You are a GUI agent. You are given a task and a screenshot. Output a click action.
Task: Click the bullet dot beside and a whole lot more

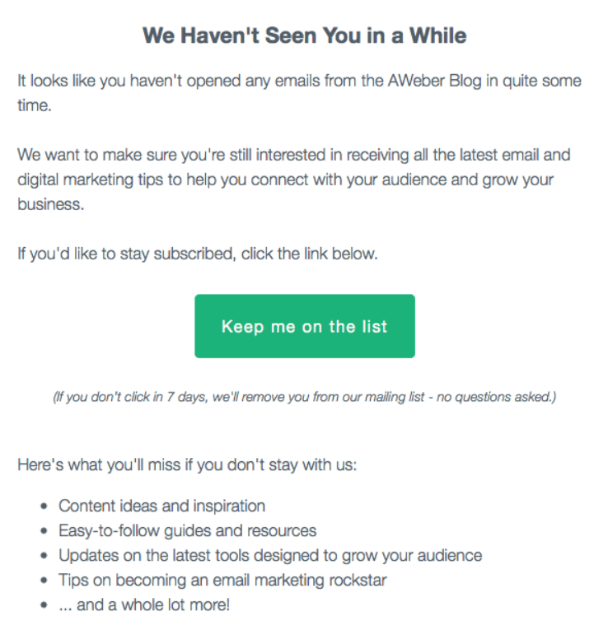44,605
